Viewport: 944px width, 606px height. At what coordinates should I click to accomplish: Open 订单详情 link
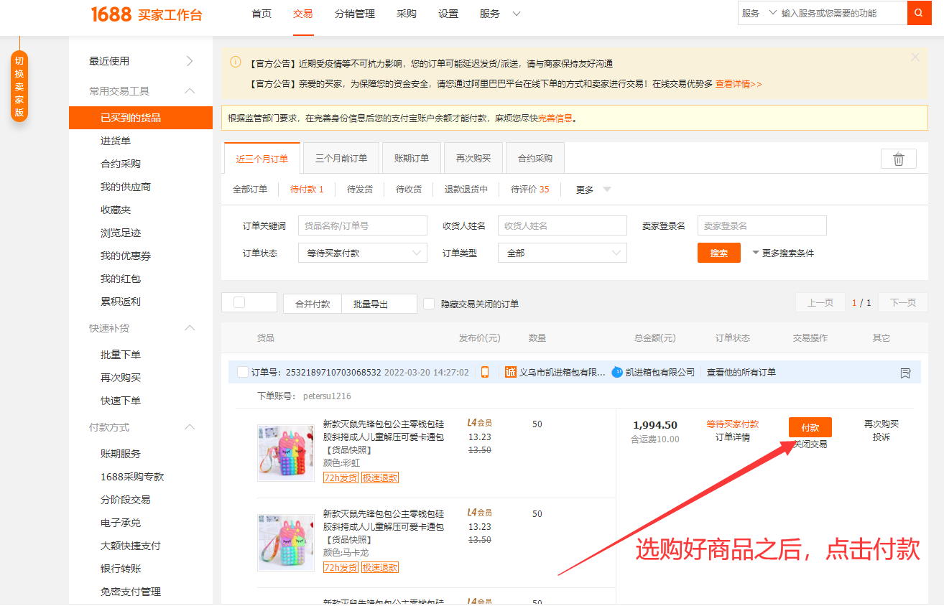733,437
